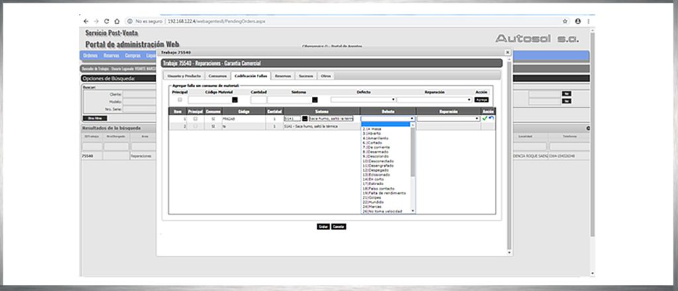Click the green checkmark confirm icon in row 1

(x=485, y=118)
